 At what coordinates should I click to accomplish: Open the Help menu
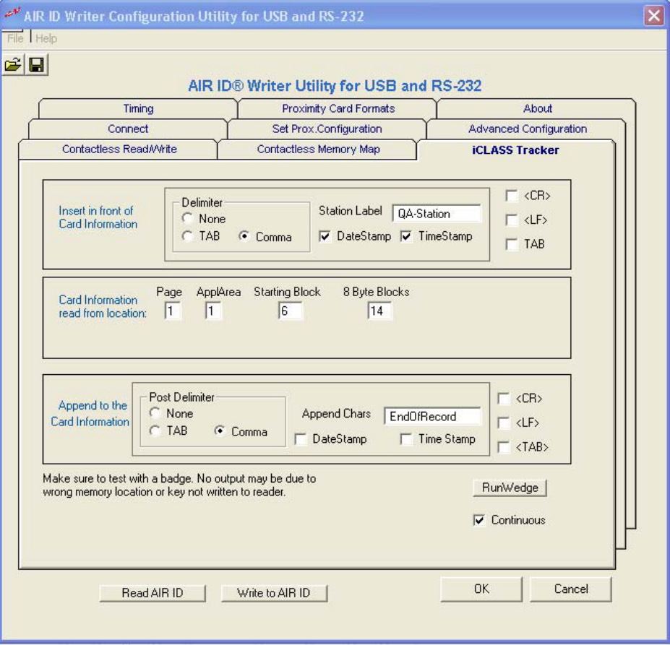46,38
